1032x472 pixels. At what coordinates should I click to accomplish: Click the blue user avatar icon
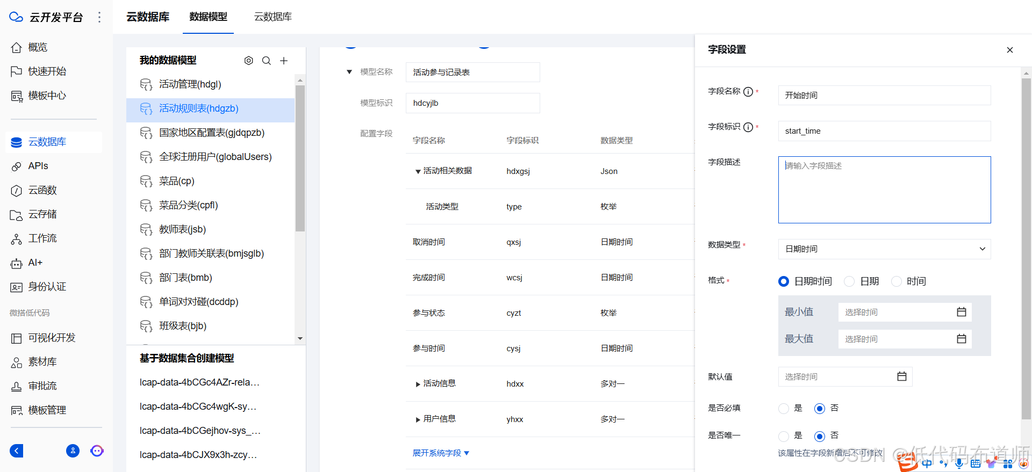73,451
